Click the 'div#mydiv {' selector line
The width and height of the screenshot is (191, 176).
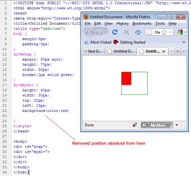coord(26,85)
